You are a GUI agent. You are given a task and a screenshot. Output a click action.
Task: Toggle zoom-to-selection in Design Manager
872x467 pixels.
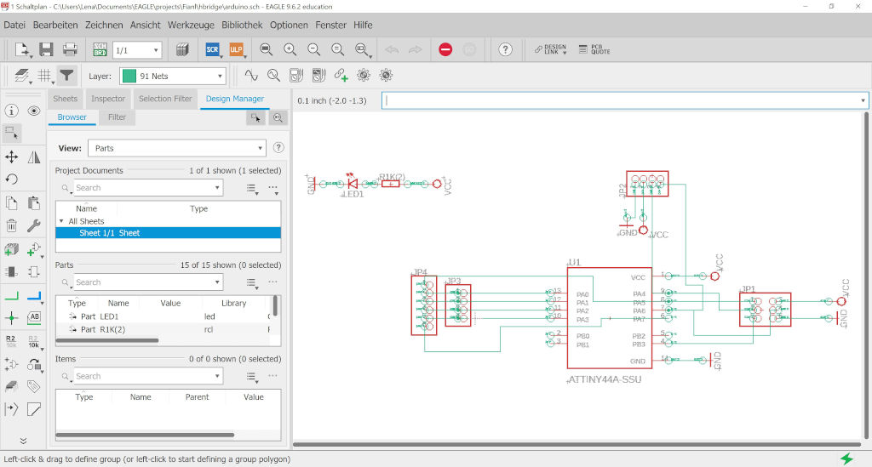pyautogui.click(x=277, y=118)
